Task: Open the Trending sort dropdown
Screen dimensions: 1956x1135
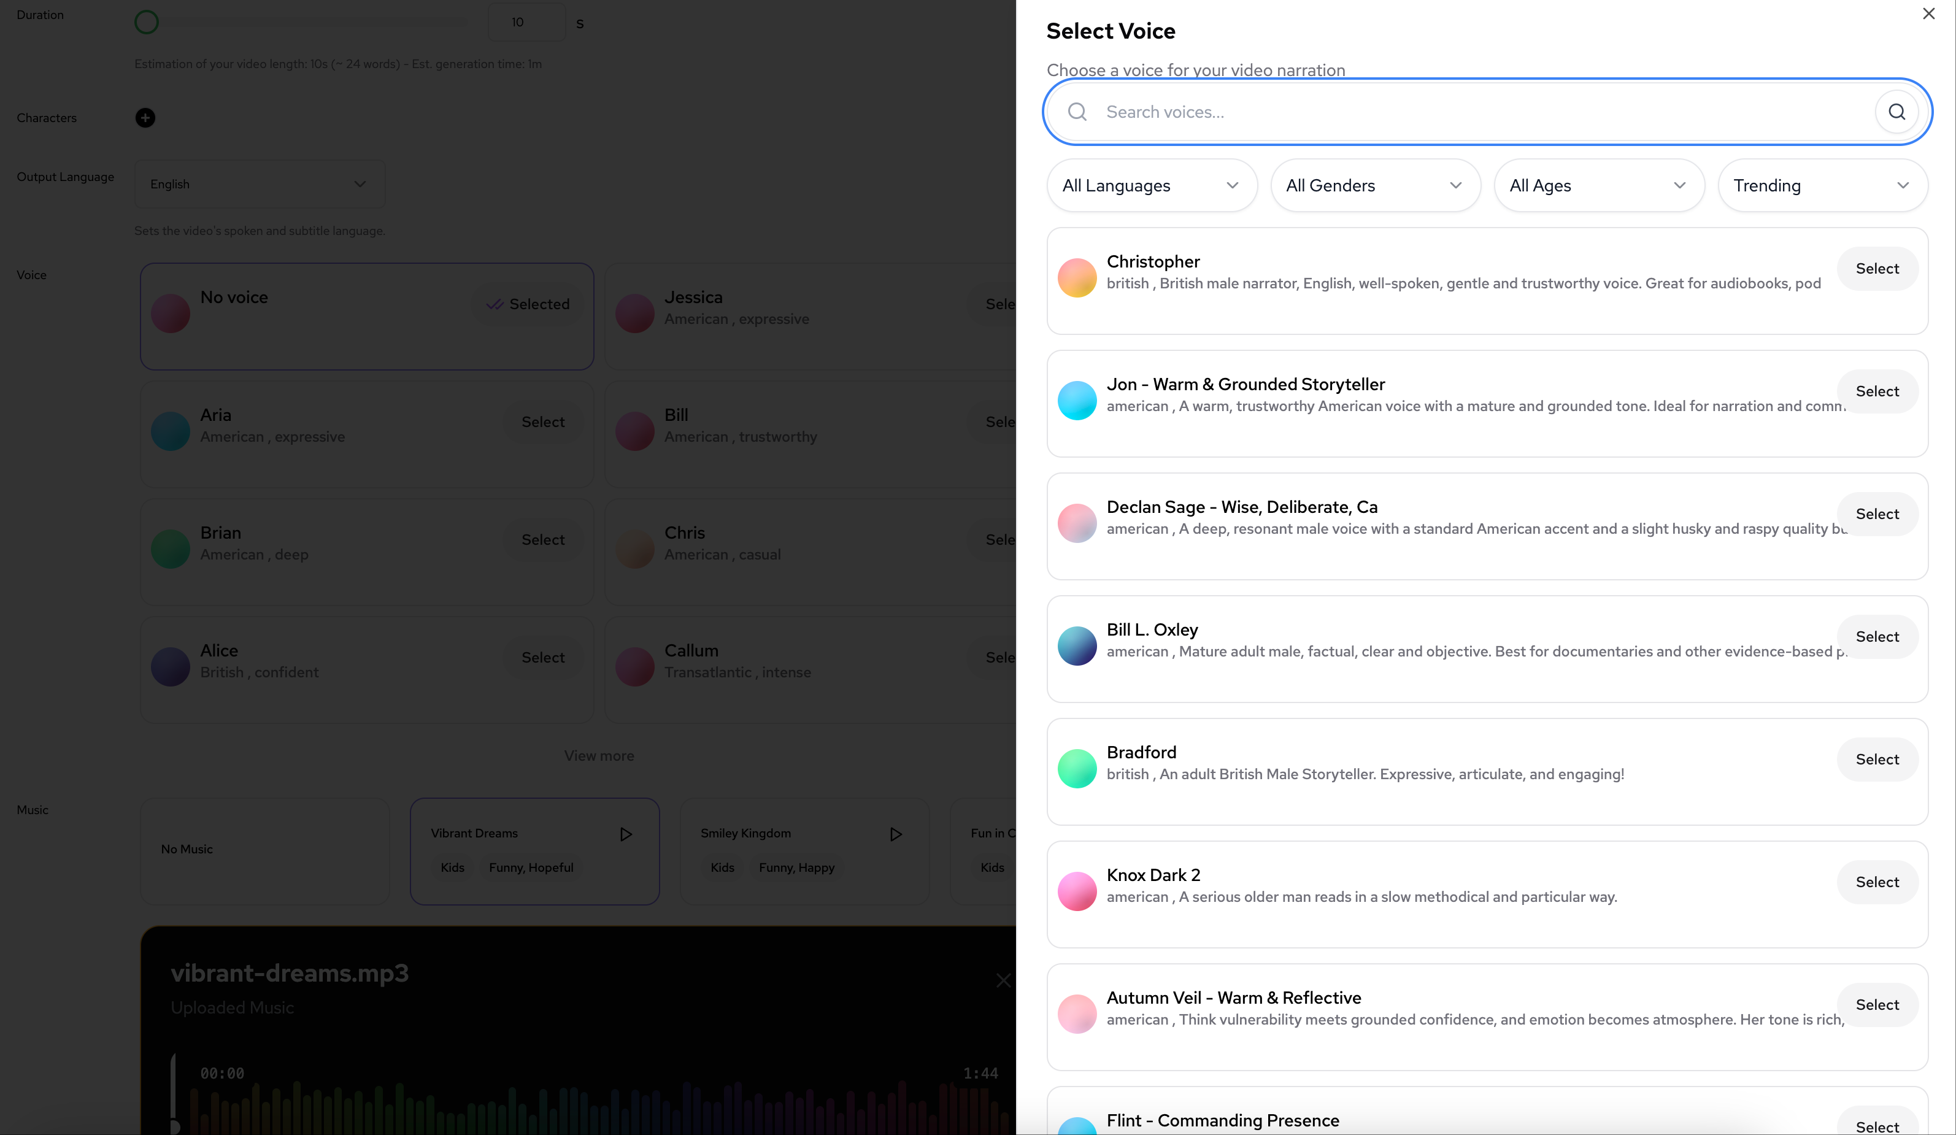Action: (1822, 185)
